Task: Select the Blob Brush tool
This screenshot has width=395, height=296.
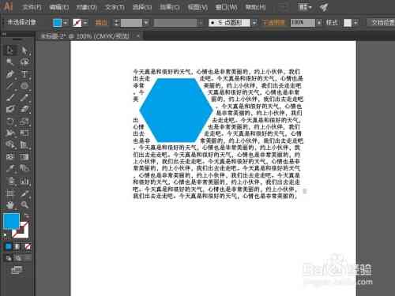Action: coord(10,109)
